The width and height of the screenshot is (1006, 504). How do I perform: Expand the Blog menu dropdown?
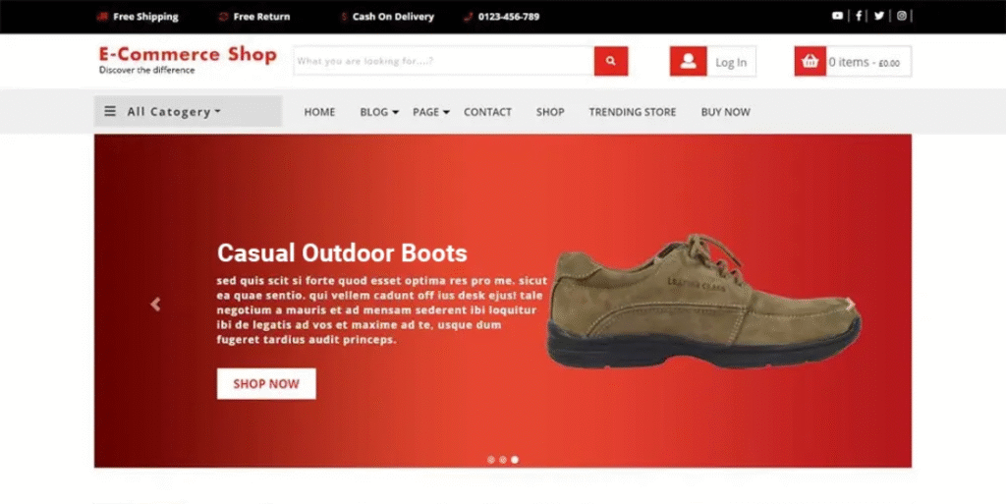coord(379,112)
